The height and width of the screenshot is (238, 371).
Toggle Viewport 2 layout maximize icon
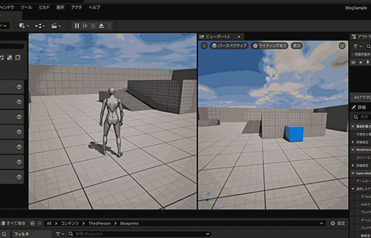pos(342,46)
